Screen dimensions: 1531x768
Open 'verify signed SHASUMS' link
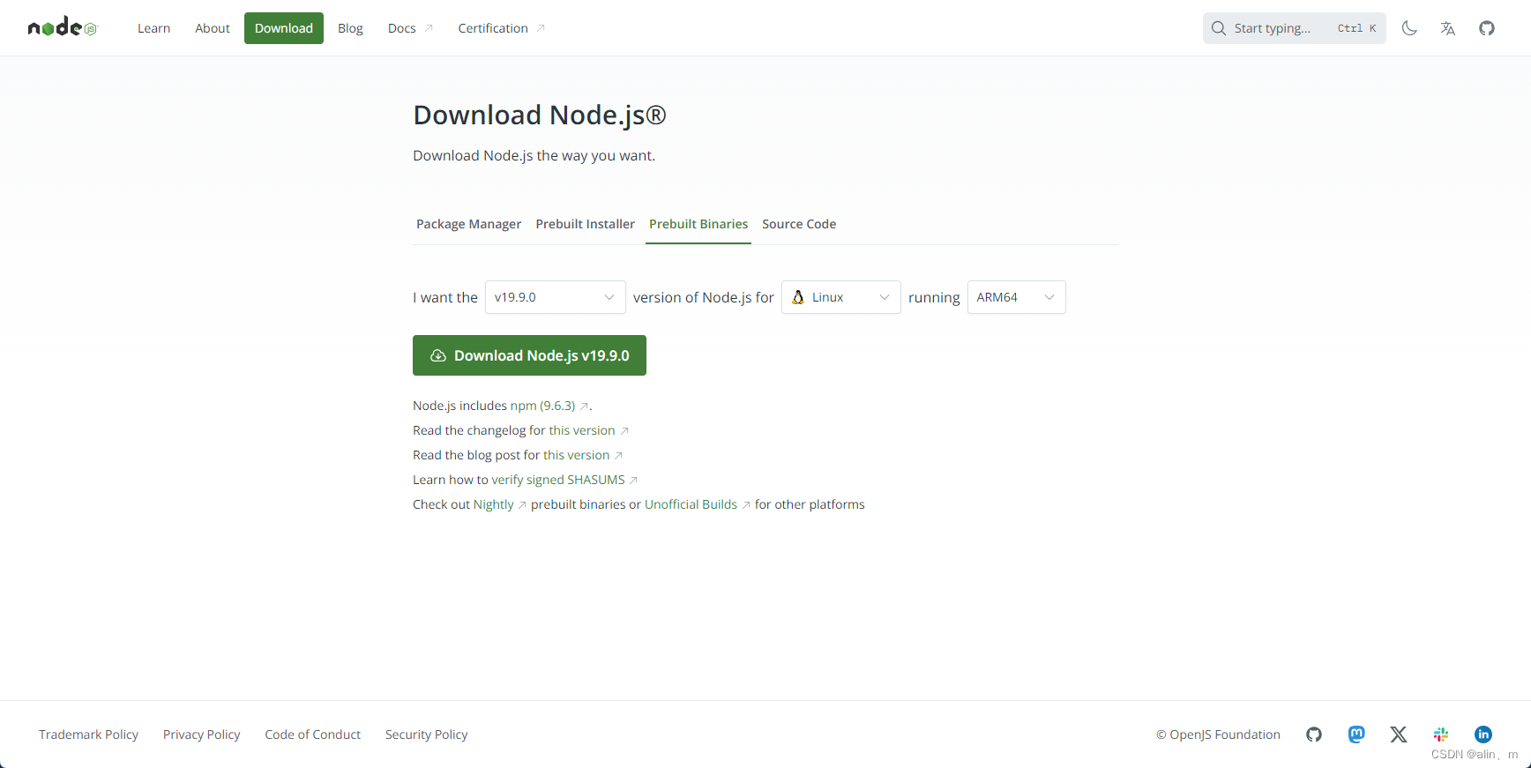(x=564, y=480)
